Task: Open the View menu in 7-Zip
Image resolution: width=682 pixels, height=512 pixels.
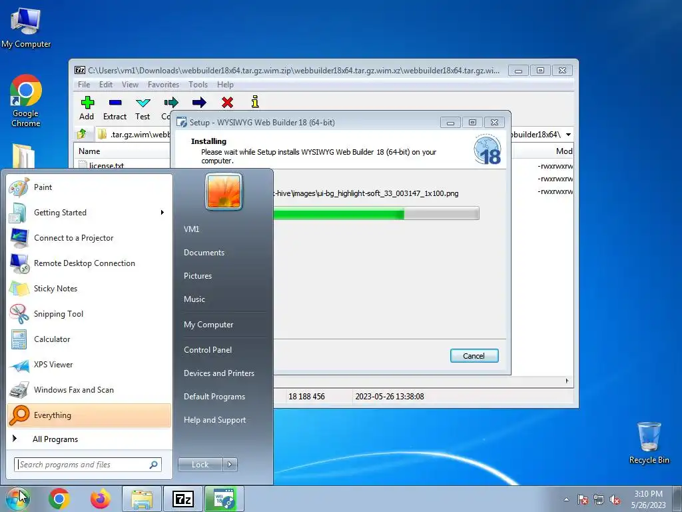Action: 130,85
